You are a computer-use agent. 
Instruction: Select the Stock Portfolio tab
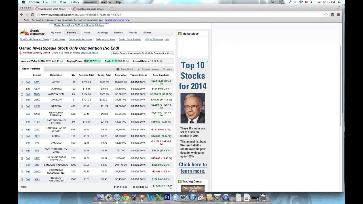pos(31,69)
